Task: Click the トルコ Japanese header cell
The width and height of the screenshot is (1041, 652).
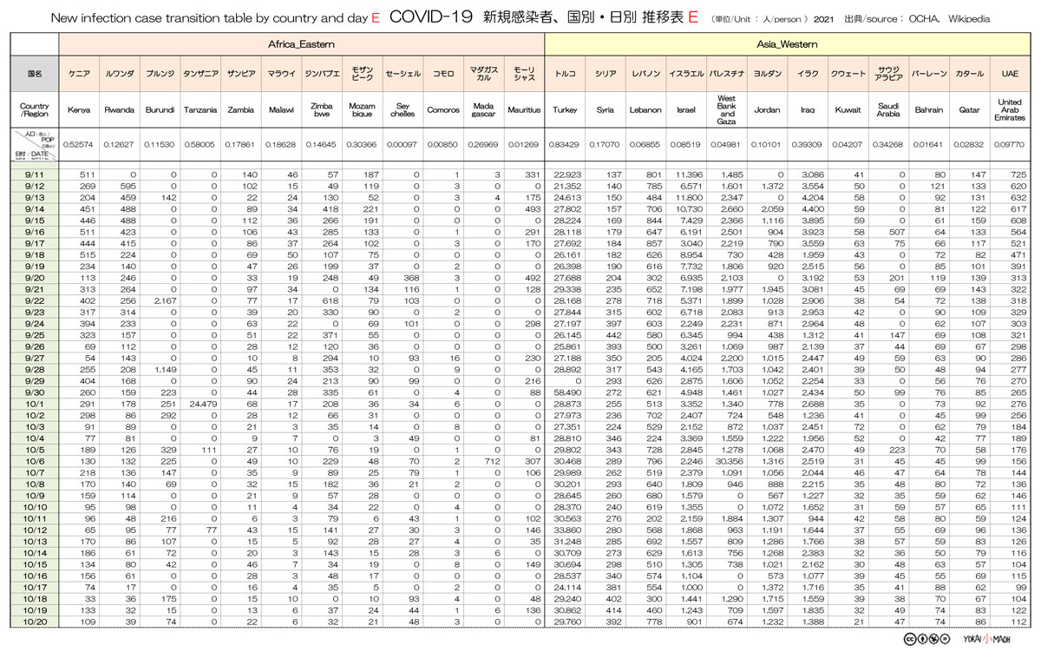Action: coord(565,75)
